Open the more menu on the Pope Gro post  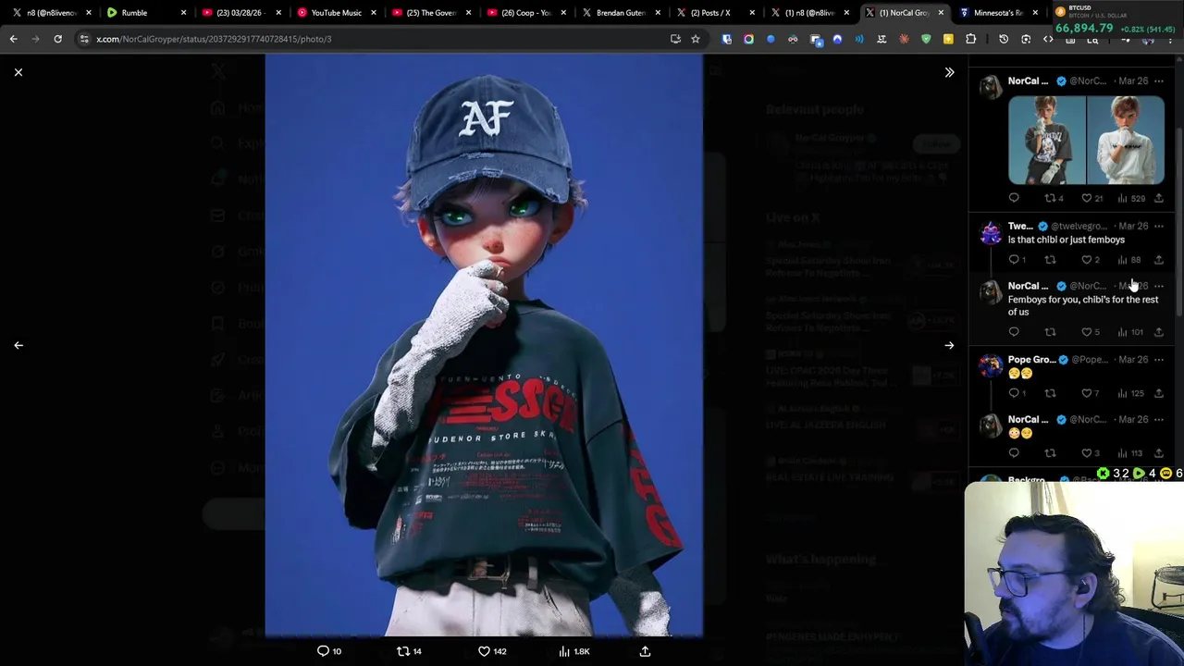(1158, 360)
